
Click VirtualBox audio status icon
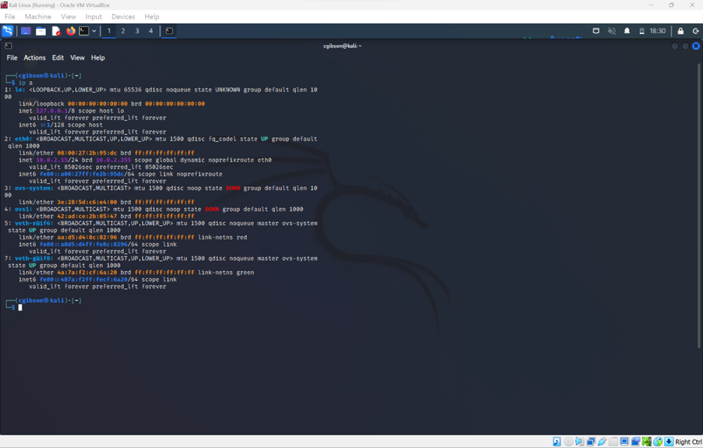[580, 442]
